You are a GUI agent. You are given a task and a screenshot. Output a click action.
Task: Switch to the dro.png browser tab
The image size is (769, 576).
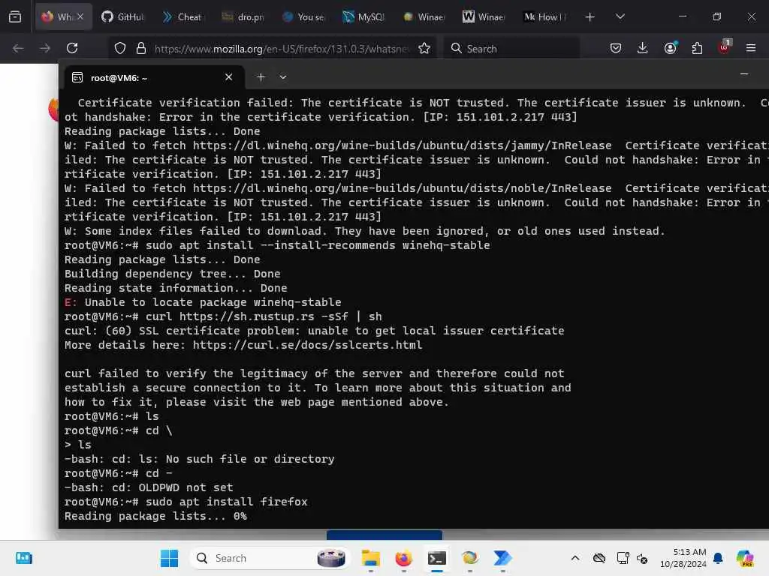(243, 16)
